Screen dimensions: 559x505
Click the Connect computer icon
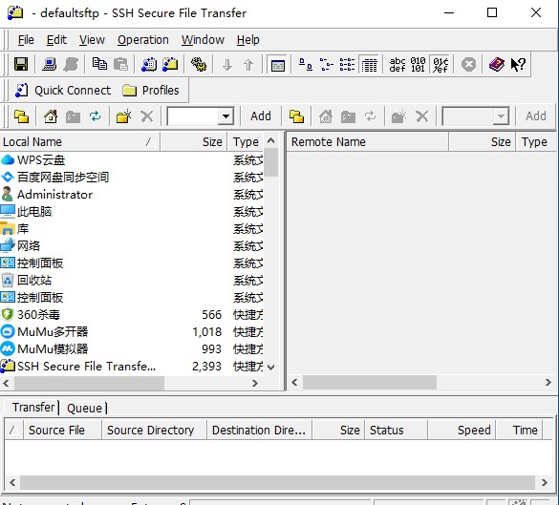pos(49,65)
